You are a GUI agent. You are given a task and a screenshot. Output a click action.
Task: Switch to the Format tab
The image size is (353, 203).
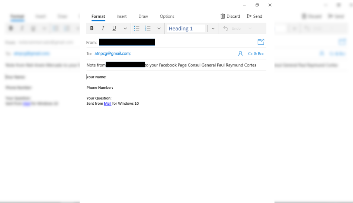pos(98,16)
